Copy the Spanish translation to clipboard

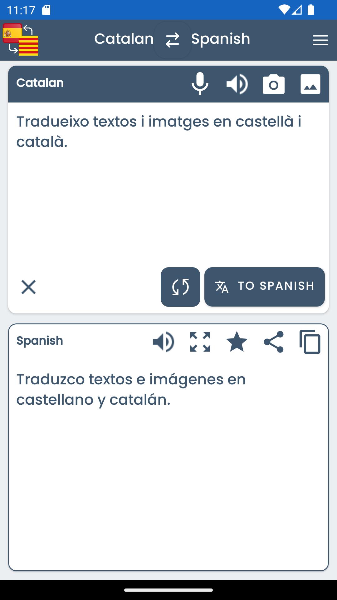310,342
